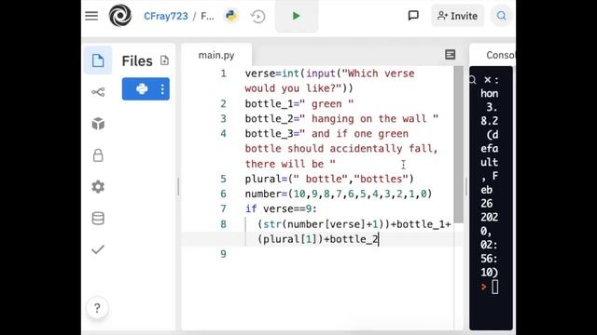
Task: Click the plural=(" bottle","bottles") line
Action: 329,179
